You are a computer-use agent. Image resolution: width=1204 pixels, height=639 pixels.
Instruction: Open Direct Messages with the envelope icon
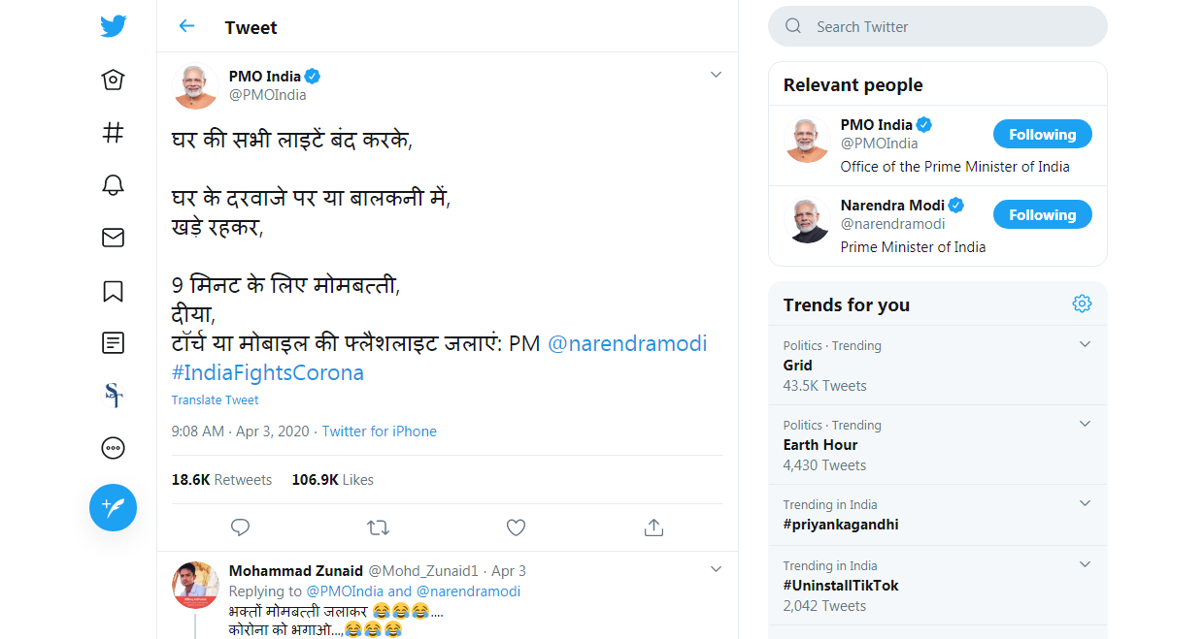point(113,237)
